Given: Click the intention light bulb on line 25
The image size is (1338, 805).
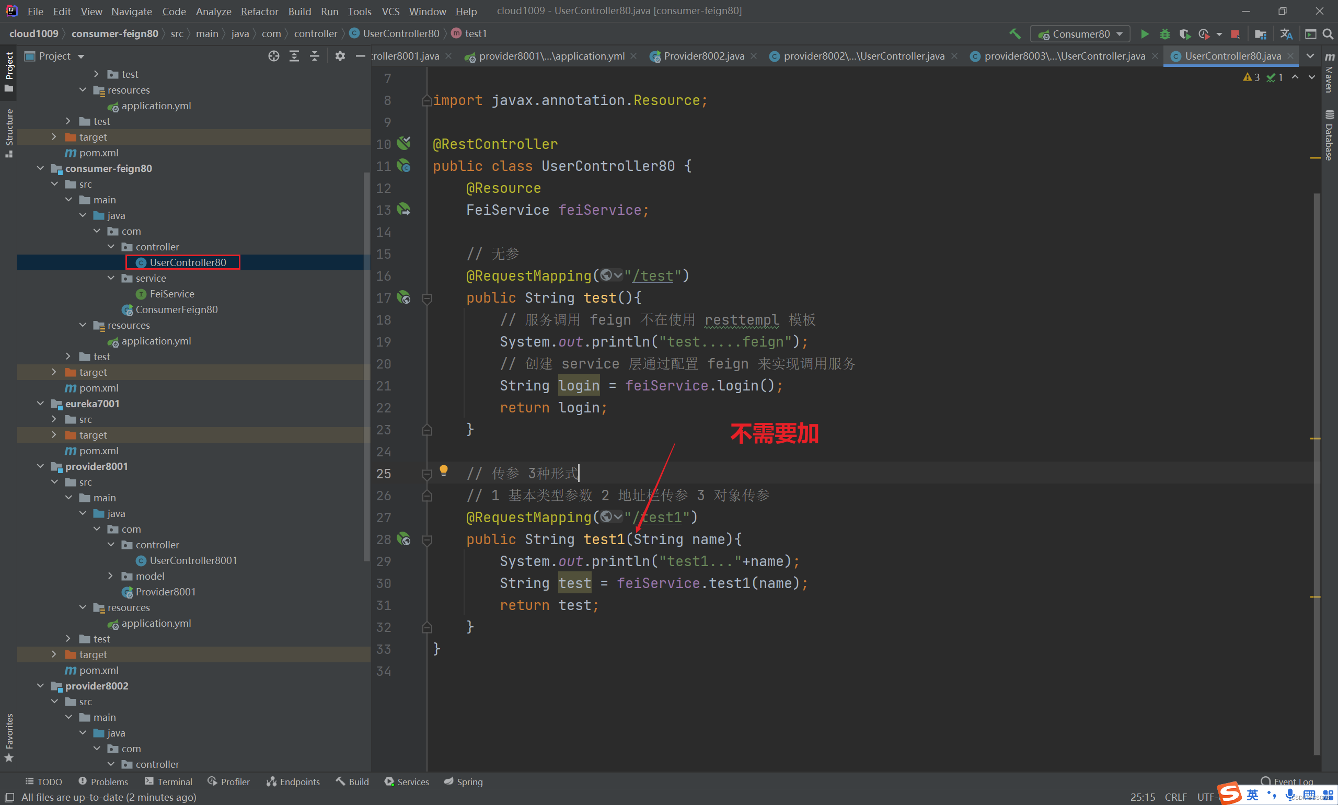Looking at the screenshot, I should pyautogui.click(x=444, y=470).
